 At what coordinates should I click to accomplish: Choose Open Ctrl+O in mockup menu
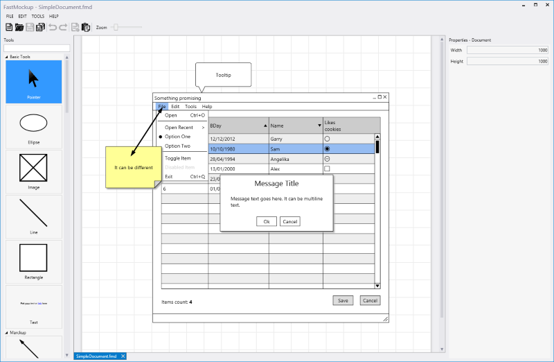click(x=182, y=115)
